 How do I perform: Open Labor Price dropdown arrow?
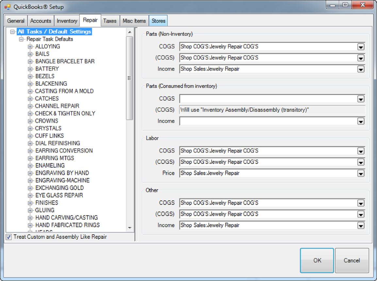361,173
